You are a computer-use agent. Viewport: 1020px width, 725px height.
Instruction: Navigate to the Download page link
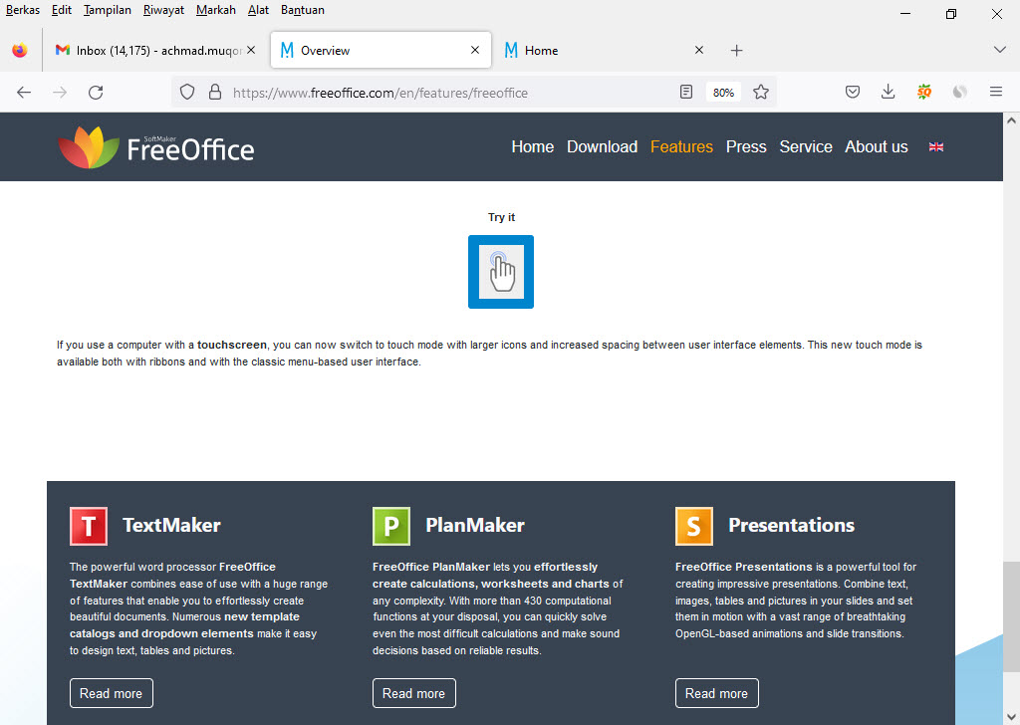tap(602, 146)
